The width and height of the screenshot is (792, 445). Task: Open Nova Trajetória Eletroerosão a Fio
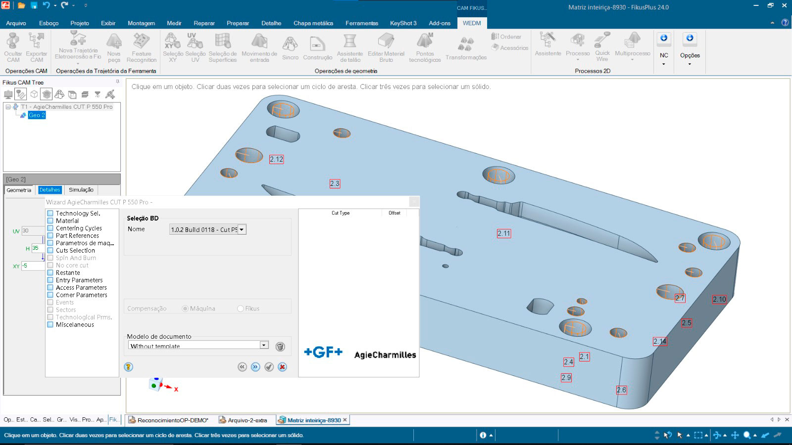pos(78,47)
